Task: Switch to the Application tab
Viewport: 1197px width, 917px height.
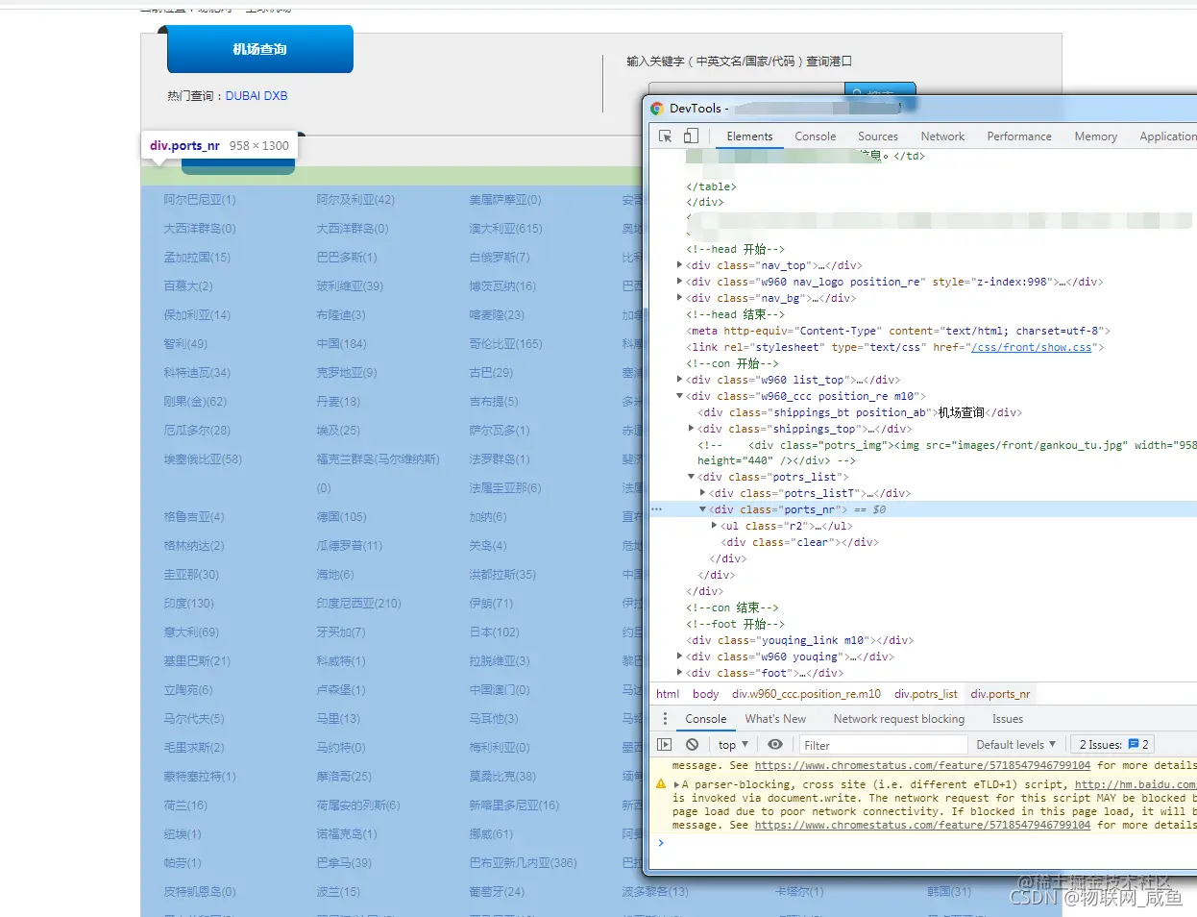Action: pos(1168,136)
